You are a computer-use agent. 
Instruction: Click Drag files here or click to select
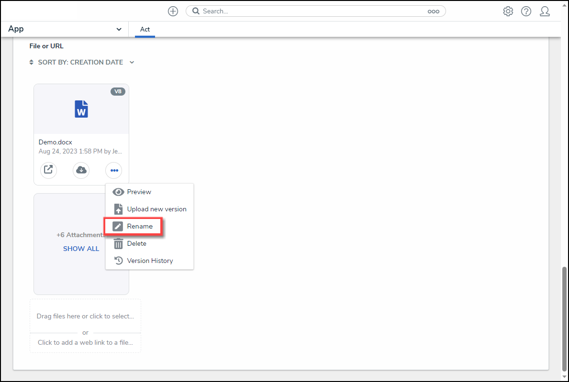[85, 316]
